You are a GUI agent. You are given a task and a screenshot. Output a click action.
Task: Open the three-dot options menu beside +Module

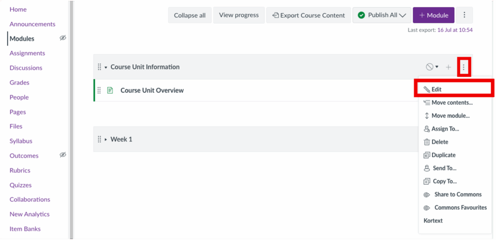465,15
